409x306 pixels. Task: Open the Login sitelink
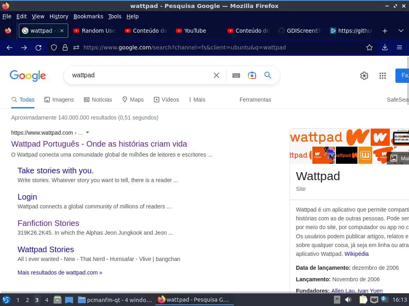tap(28, 197)
